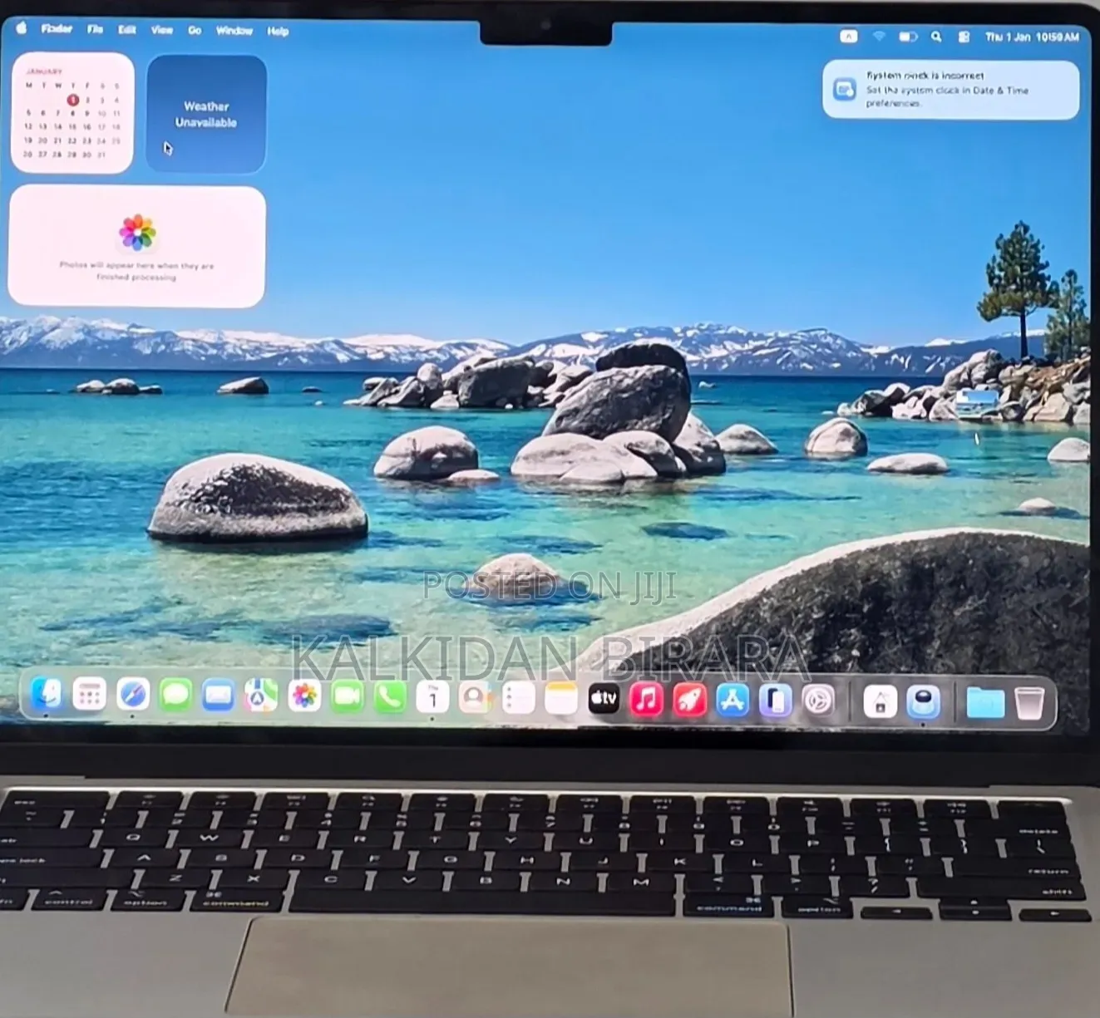This screenshot has width=1100, height=1018.
Task: Open the Apps launcher grid icon in Dock
Action: 89,695
